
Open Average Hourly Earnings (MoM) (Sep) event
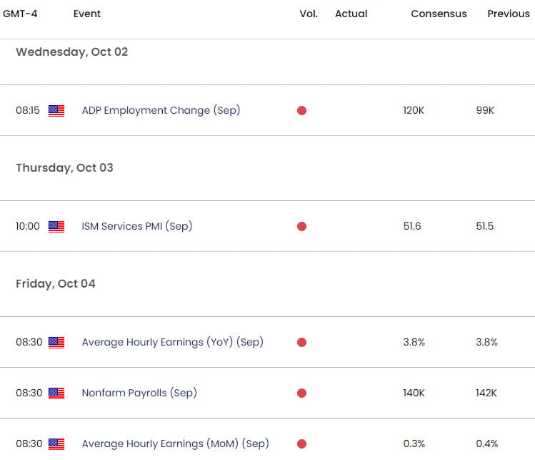(x=176, y=444)
